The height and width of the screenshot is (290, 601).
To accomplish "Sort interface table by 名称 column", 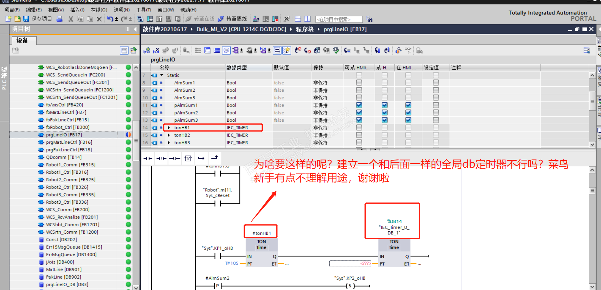I will click(191, 67).
